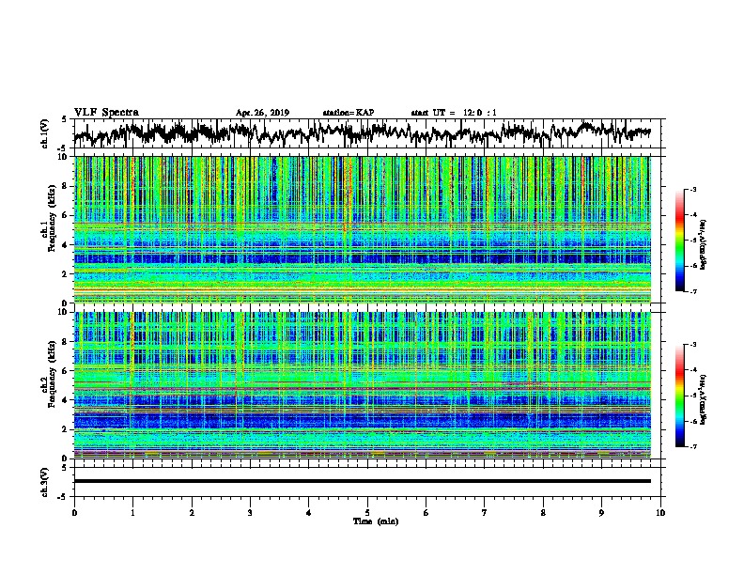
Task: Click the 6 minute tick label on Time axis
Action: tap(426, 513)
